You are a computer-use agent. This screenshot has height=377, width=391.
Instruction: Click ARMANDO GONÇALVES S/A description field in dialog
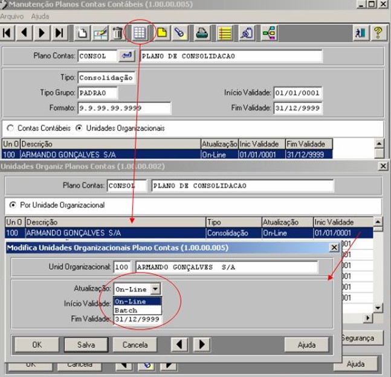[227, 267]
